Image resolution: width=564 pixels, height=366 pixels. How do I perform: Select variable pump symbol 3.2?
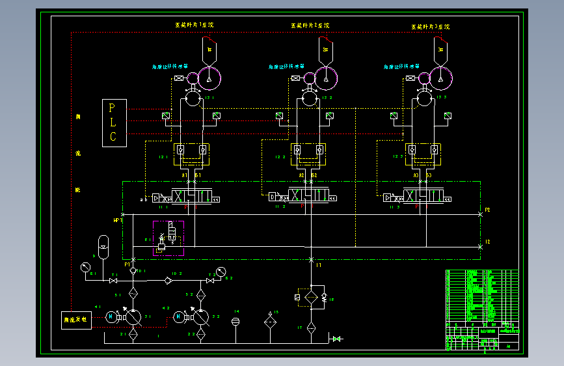tap(201, 317)
